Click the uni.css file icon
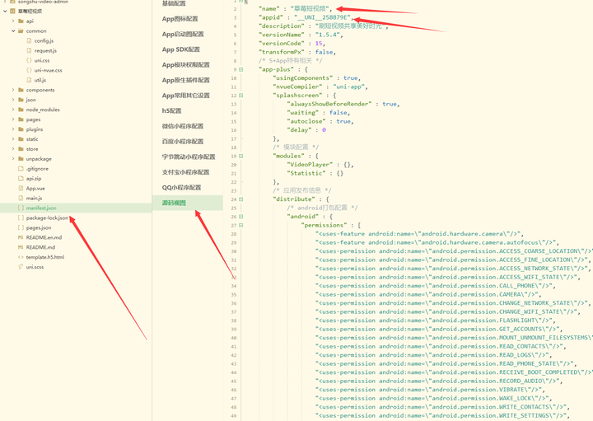 click(29, 60)
